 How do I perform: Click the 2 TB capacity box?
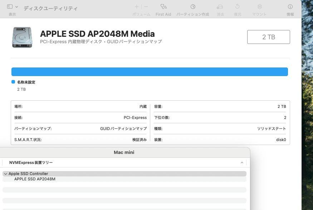pos(269,37)
